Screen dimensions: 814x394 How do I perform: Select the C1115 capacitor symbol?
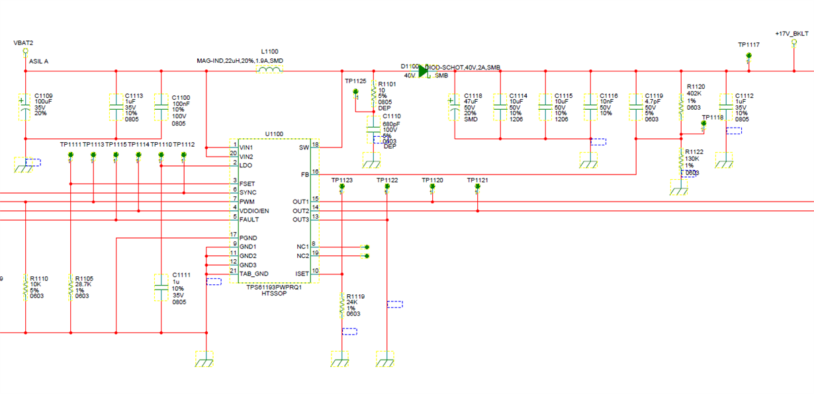(545, 106)
